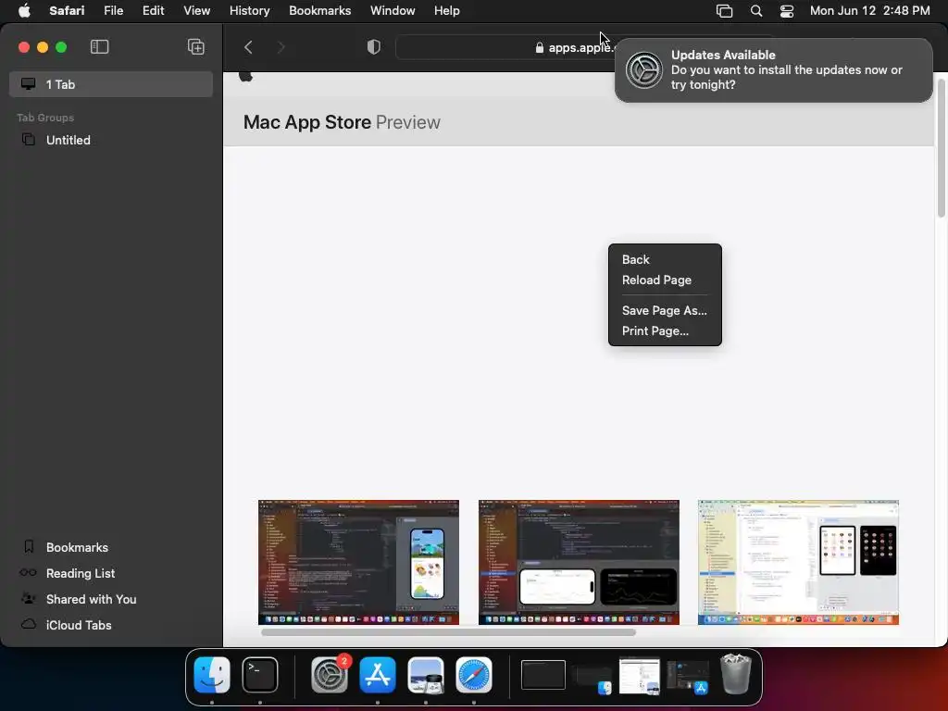
Task: Click the horizontal screenshots scrollbar
Action: coord(448,632)
